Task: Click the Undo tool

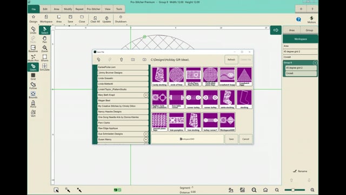Action: [33, 30]
